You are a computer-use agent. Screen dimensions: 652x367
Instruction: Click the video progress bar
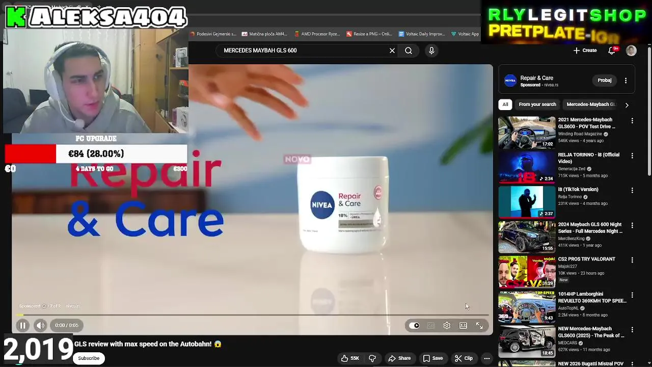[253, 315]
